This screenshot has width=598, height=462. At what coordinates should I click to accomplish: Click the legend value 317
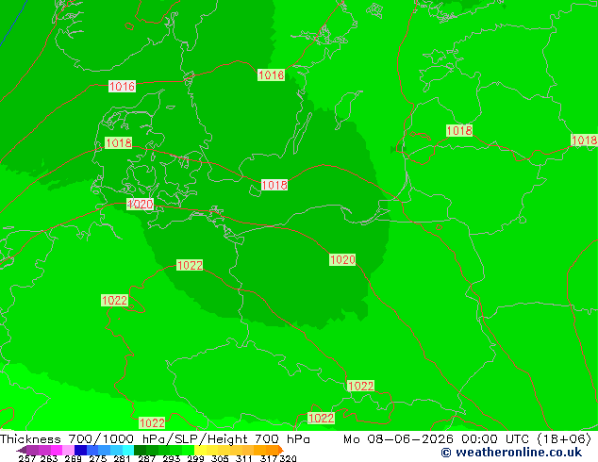269,458
